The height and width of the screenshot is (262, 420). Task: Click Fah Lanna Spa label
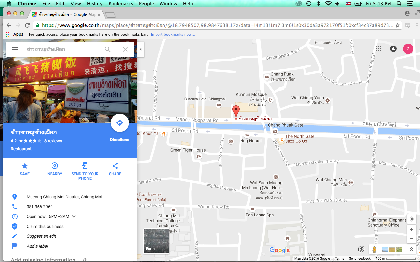coord(260,215)
